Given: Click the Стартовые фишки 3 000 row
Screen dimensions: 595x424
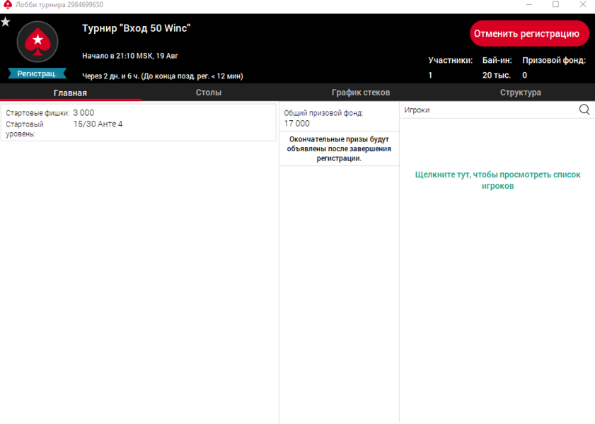Looking at the screenshot, I should [50, 113].
